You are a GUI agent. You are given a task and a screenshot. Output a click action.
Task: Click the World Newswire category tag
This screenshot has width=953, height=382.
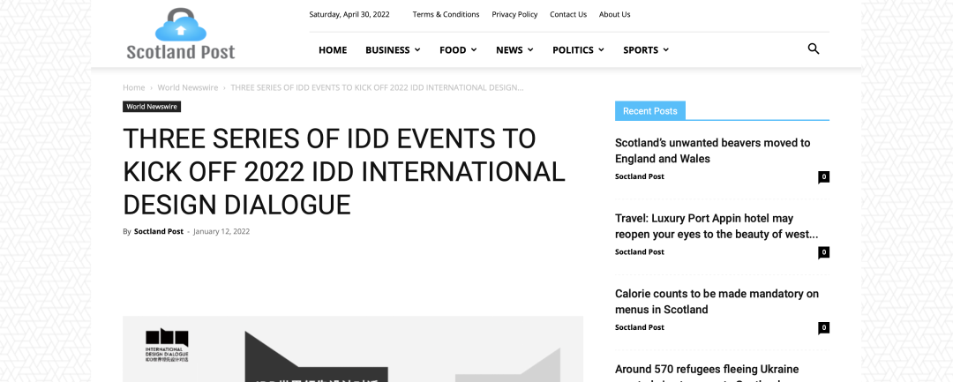click(152, 107)
